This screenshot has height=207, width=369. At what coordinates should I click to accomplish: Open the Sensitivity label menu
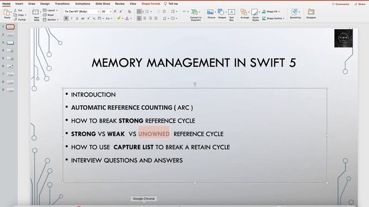pos(295,14)
